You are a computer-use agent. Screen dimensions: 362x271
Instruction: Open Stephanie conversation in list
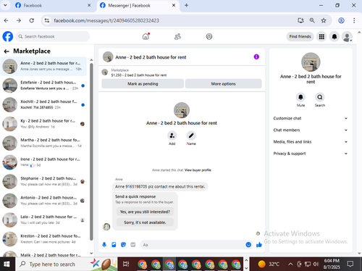[x=44, y=181]
